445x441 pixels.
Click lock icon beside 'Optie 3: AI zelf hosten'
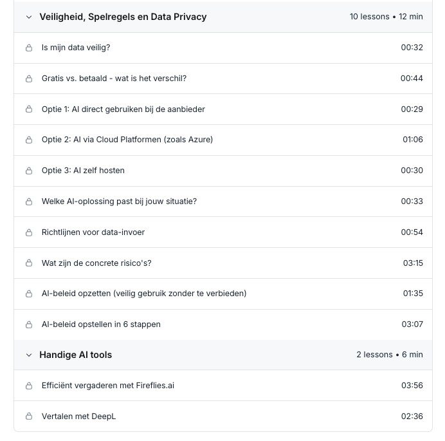click(x=28, y=171)
